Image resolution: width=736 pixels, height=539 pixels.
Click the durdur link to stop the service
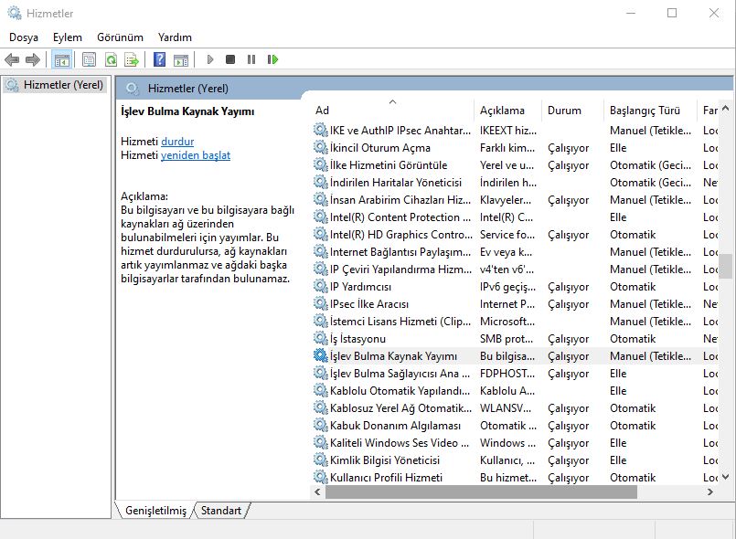click(x=177, y=142)
